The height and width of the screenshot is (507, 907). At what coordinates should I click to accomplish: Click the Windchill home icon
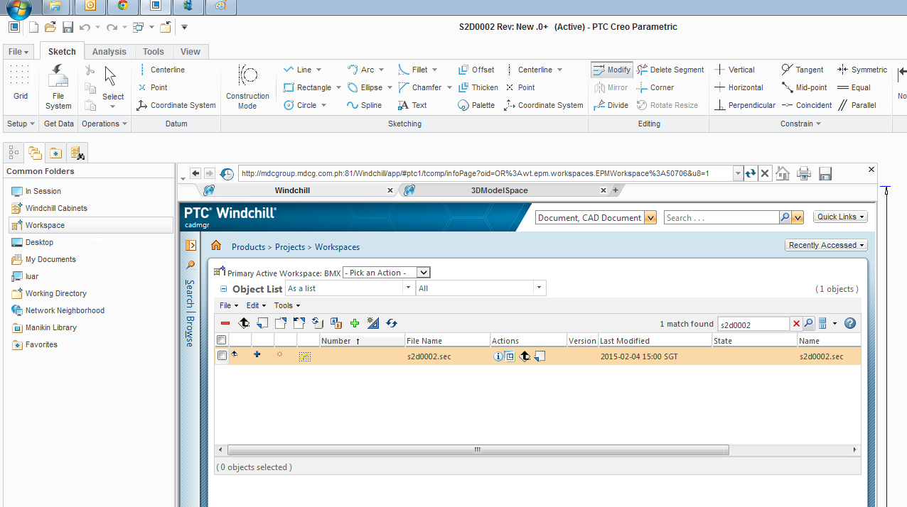pos(216,246)
